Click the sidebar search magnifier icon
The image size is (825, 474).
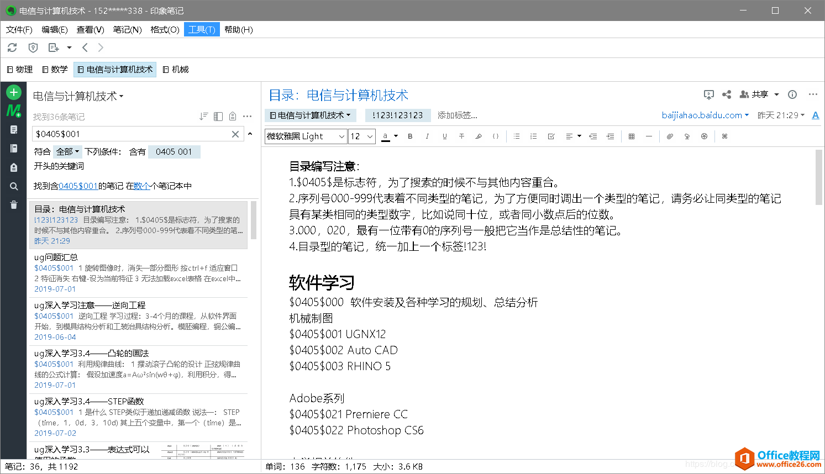coord(14,186)
